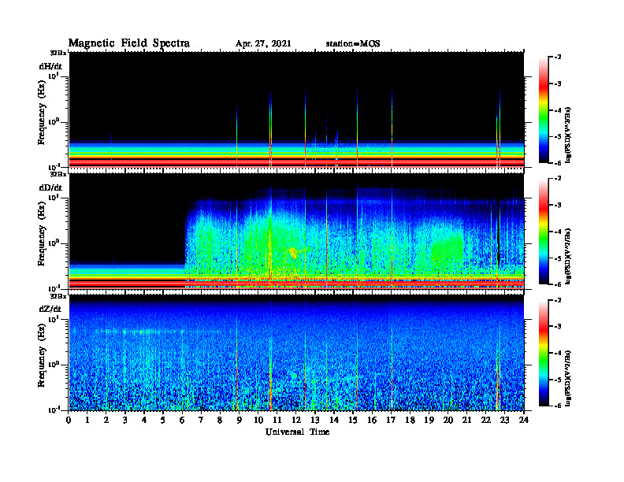Click the "32Hz" label above dH/dt panel
The width and height of the screenshot is (624, 482).
coord(58,53)
